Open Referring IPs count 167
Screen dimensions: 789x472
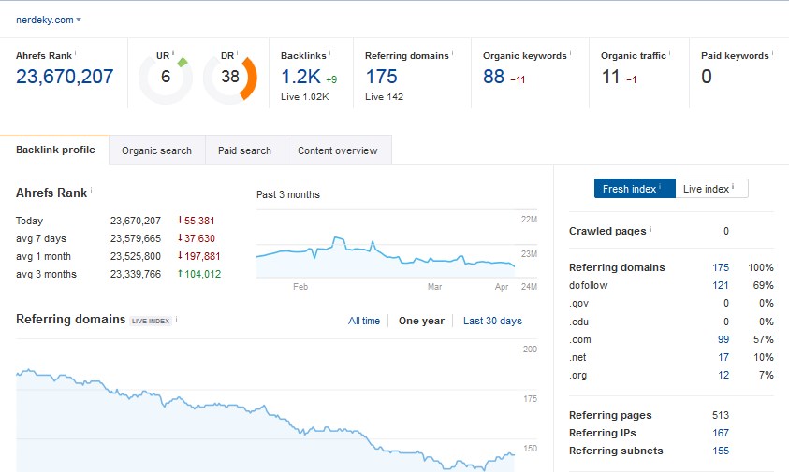(x=721, y=433)
